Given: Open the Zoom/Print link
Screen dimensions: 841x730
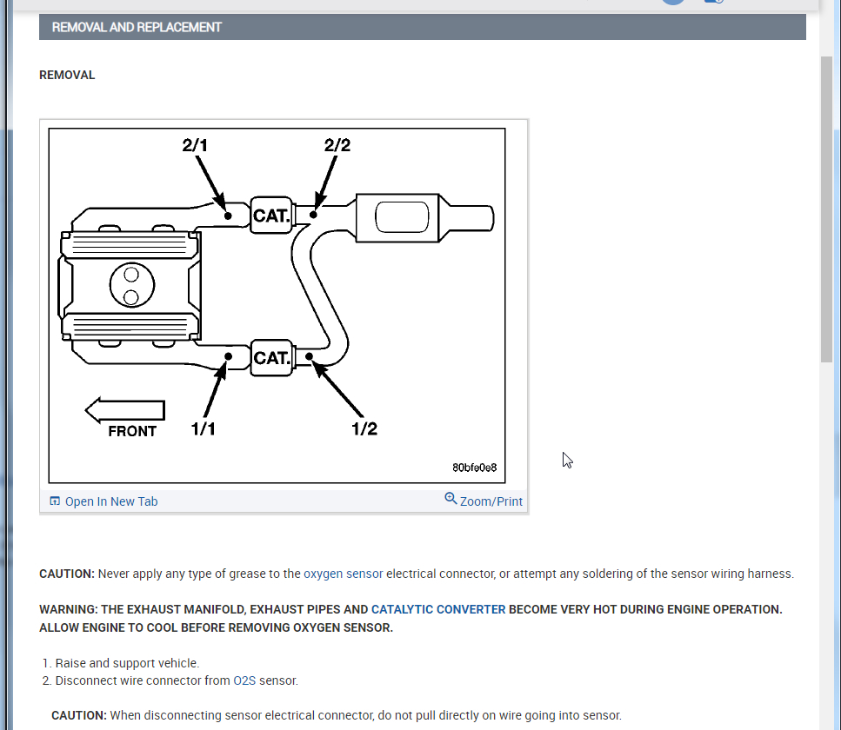Looking at the screenshot, I should [491, 501].
